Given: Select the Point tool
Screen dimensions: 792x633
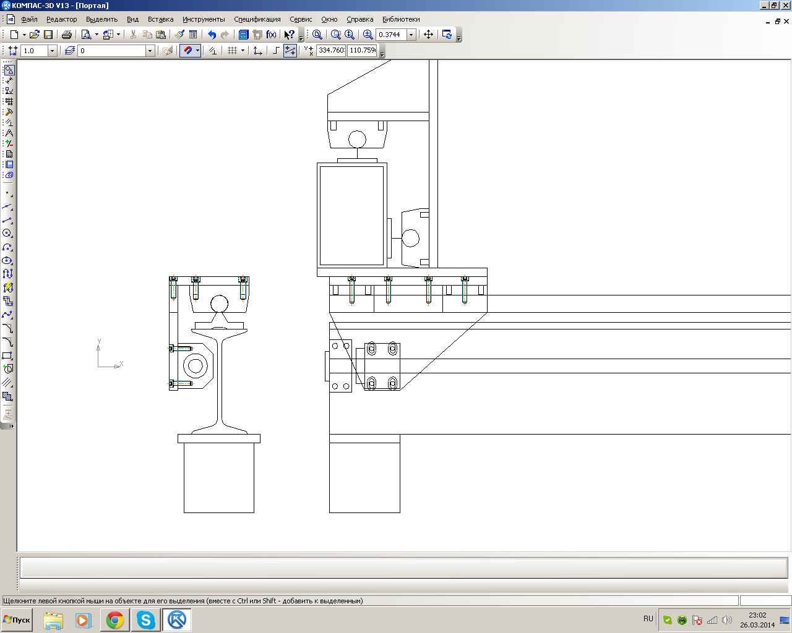Looking at the screenshot, I should click(7, 193).
